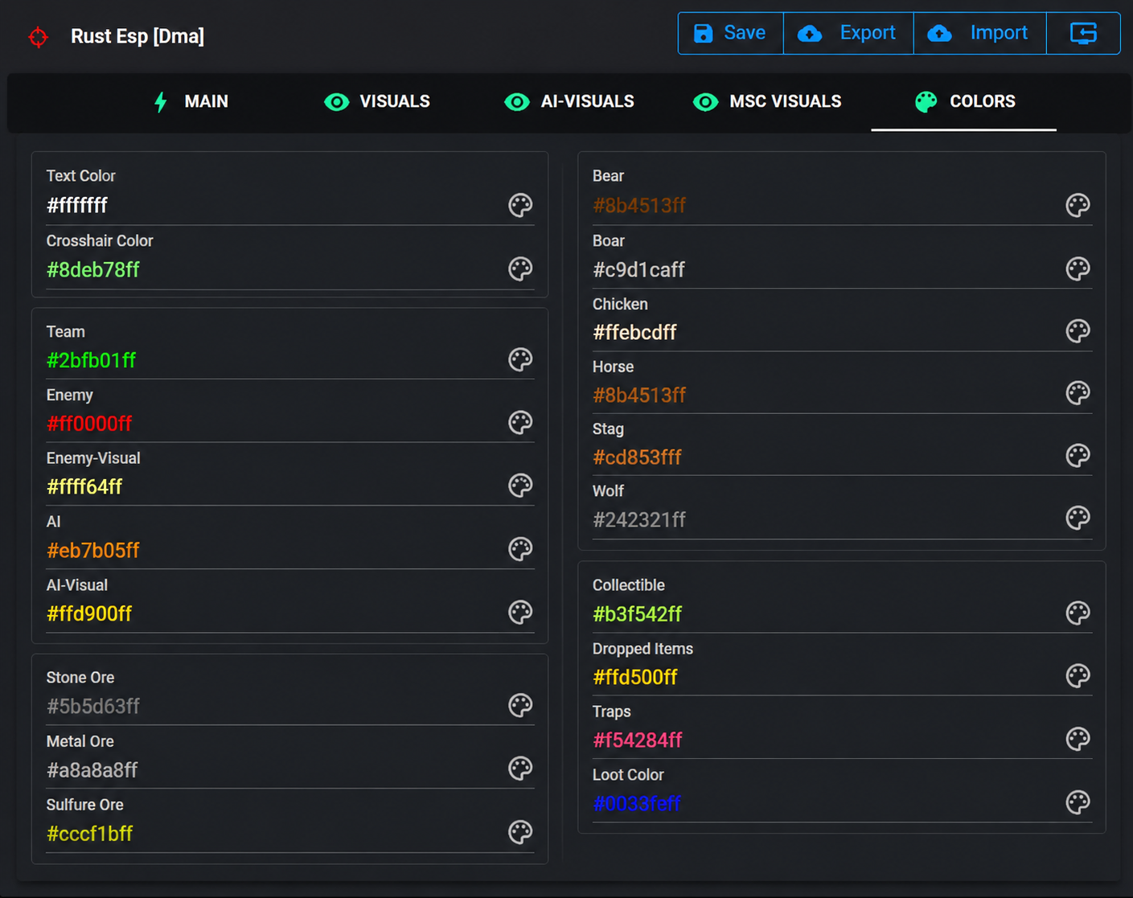Go to the MSC VISUALS tab
The width and height of the screenshot is (1133, 898).
pos(767,102)
